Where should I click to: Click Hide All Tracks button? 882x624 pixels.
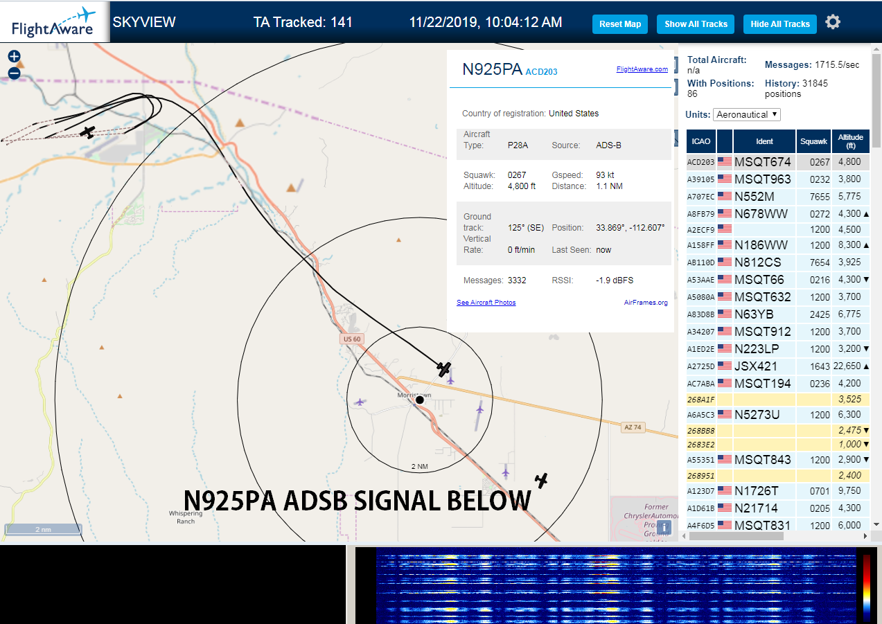pyautogui.click(x=780, y=24)
